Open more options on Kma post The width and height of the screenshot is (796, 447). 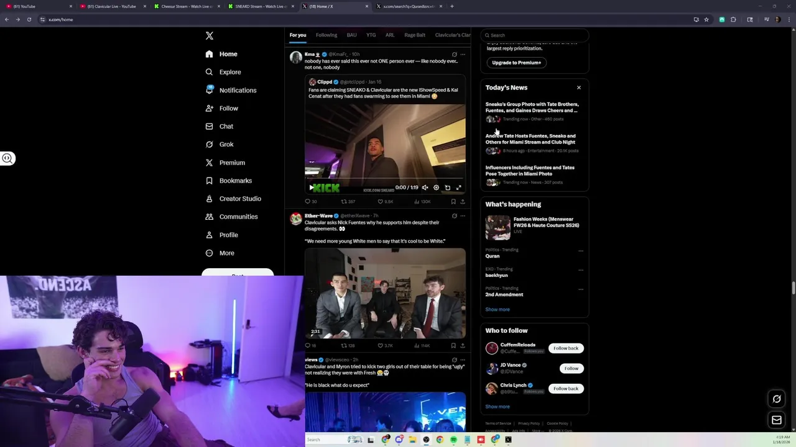coord(463,55)
